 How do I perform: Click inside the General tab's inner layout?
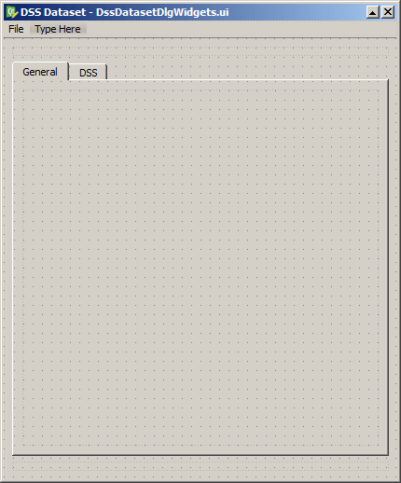[200, 268]
